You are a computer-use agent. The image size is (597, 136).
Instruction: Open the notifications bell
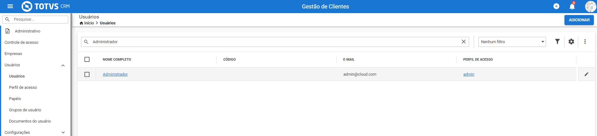click(x=572, y=6)
